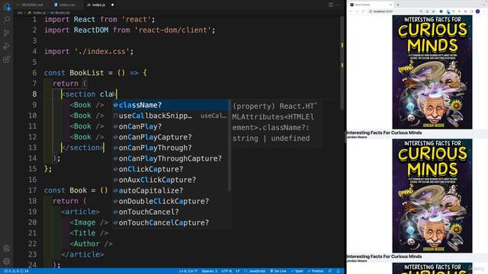Click the src breadcrumb segment
488x274 pixels.
coord(20,13)
